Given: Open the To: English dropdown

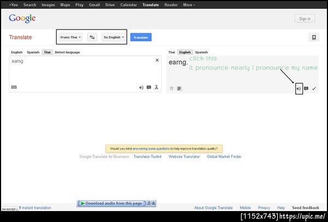Looking at the screenshot, I should pos(114,37).
